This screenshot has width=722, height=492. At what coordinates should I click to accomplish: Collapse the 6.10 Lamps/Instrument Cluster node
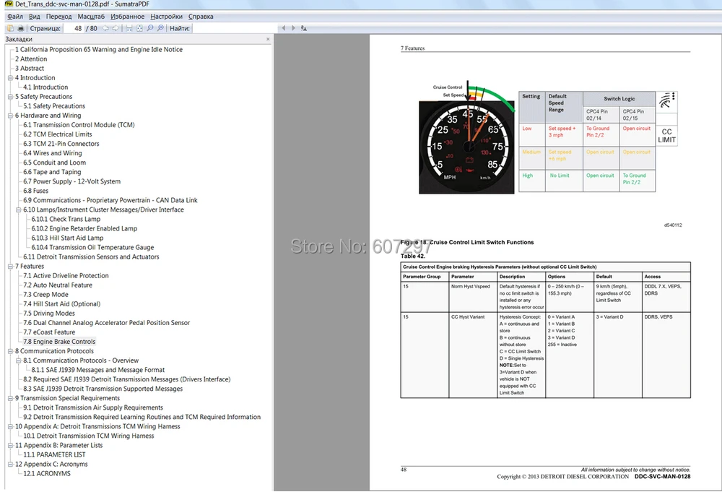point(19,210)
